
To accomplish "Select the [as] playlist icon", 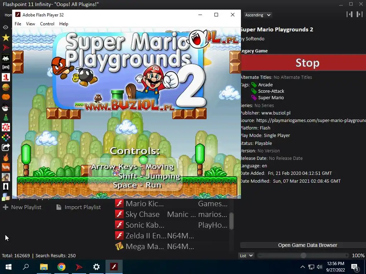I will click(6, 67).
